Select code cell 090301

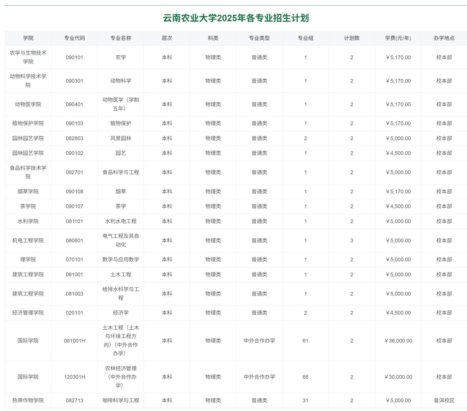(x=74, y=81)
